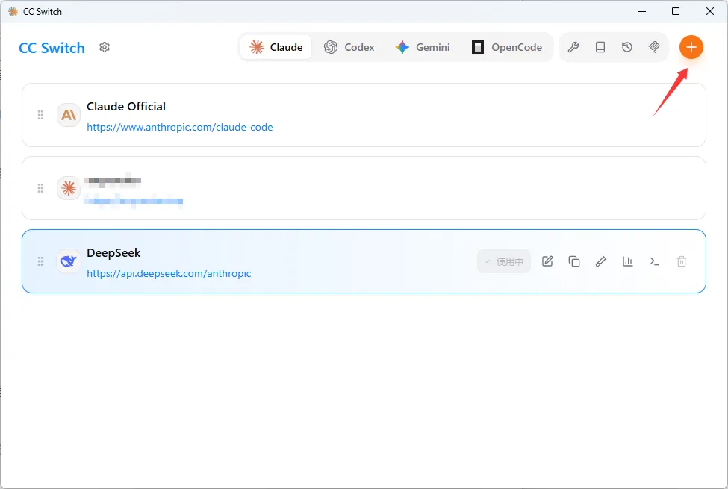
Task: Open the Anthropic claude-code link
Action: 180,127
